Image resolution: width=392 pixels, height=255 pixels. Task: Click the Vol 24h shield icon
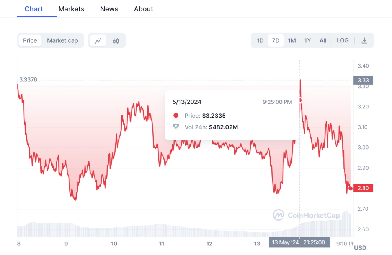176,127
